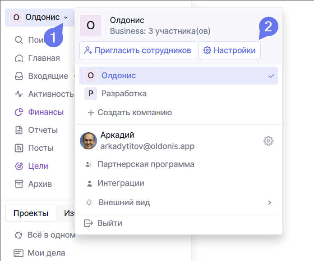Click the gear icon next to Аркадий
The height and width of the screenshot is (261, 314).
(268, 141)
